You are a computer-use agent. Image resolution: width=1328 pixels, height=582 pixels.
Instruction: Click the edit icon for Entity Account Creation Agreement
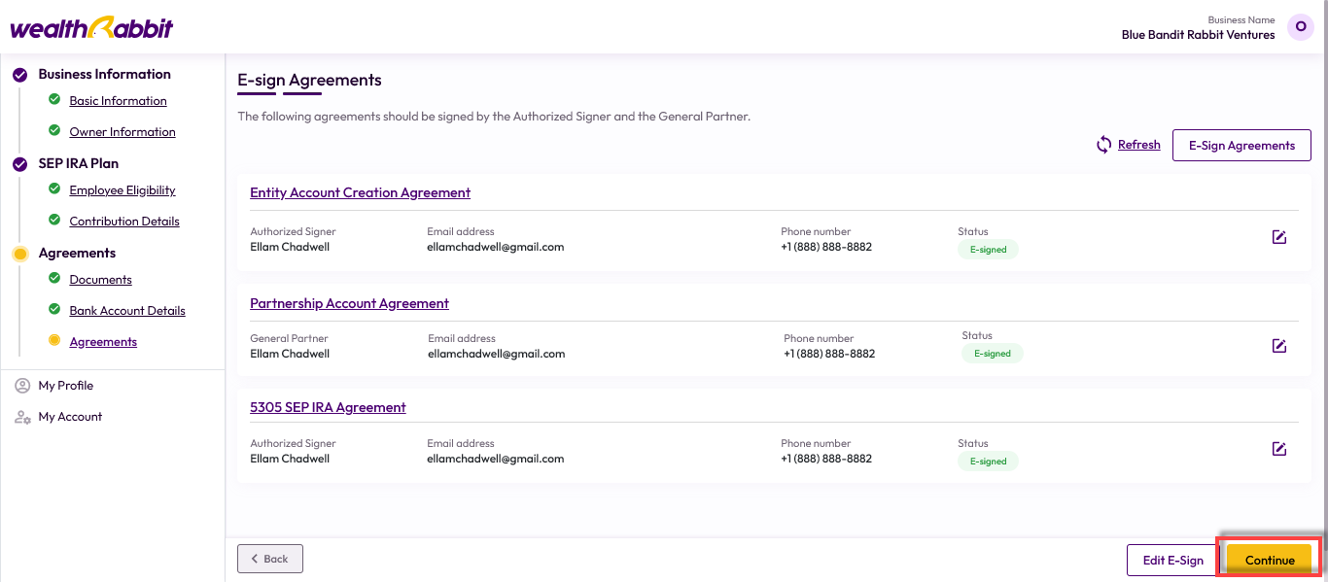pyautogui.click(x=1279, y=237)
